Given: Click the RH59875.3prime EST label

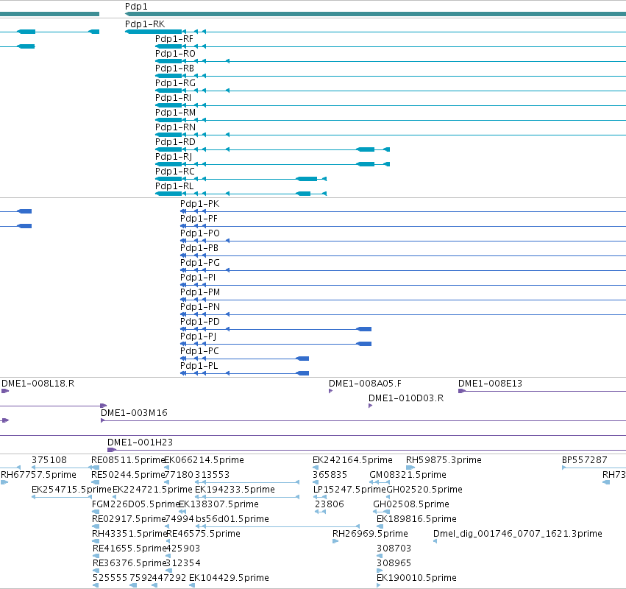Looking at the screenshot, I should 444,460.
